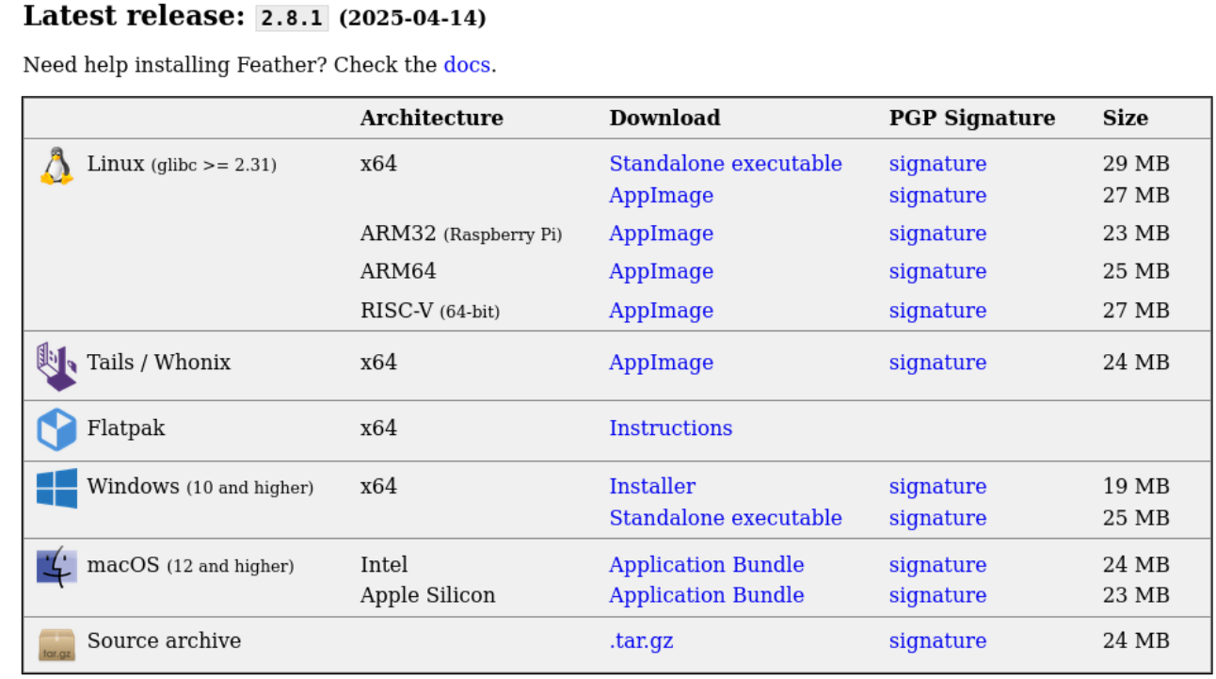Download Apple Silicon Application Bundle
This screenshot has width=1216, height=679.
(707, 595)
